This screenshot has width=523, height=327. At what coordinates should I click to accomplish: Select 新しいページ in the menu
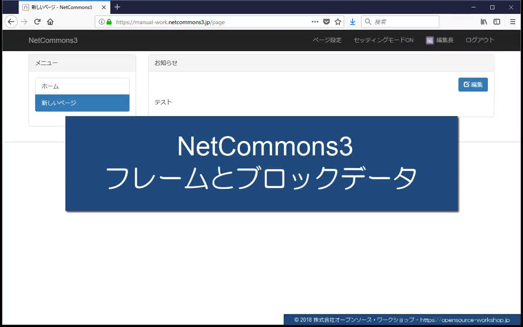(82, 103)
